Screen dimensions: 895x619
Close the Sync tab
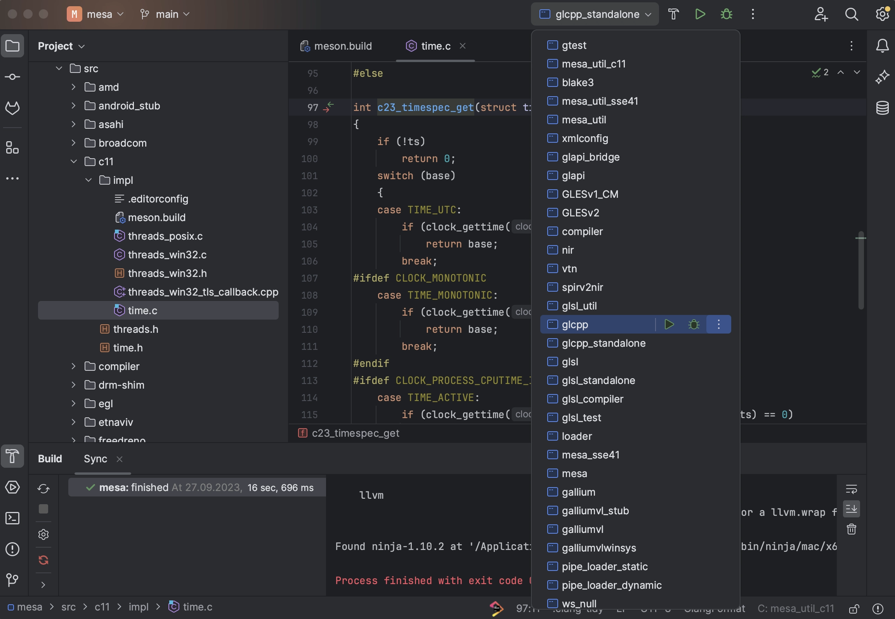[120, 459]
